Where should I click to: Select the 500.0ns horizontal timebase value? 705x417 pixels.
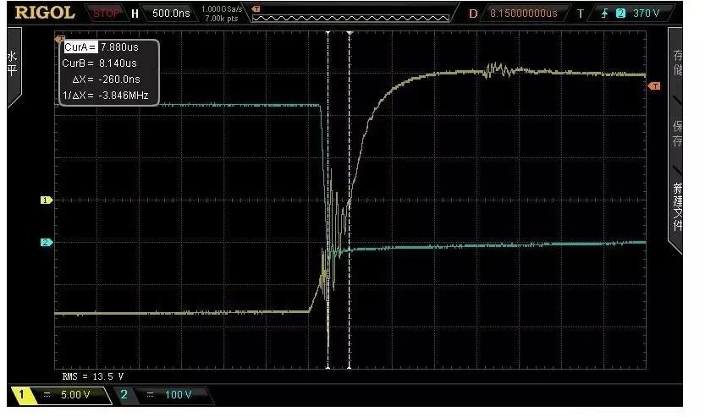pyautogui.click(x=172, y=14)
